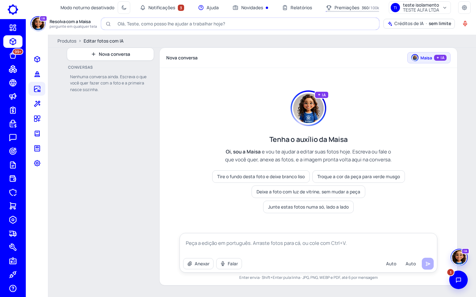476x297 pixels.
Task: Click the Falar voice button
Action: pyautogui.click(x=229, y=264)
